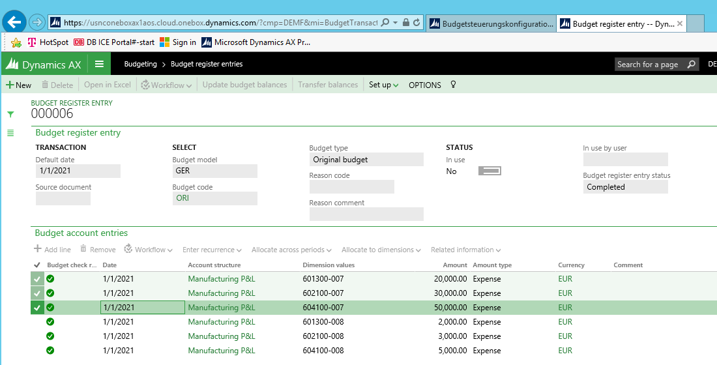
Task: Click the New button
Action: coord(18,85)
